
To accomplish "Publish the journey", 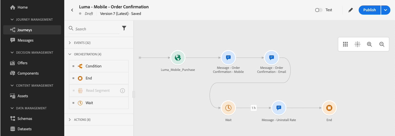I will point(369,10).
